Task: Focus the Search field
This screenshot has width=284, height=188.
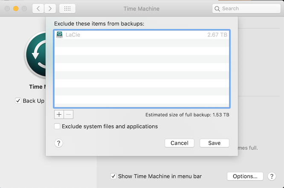Action: [x=246, y=9]
